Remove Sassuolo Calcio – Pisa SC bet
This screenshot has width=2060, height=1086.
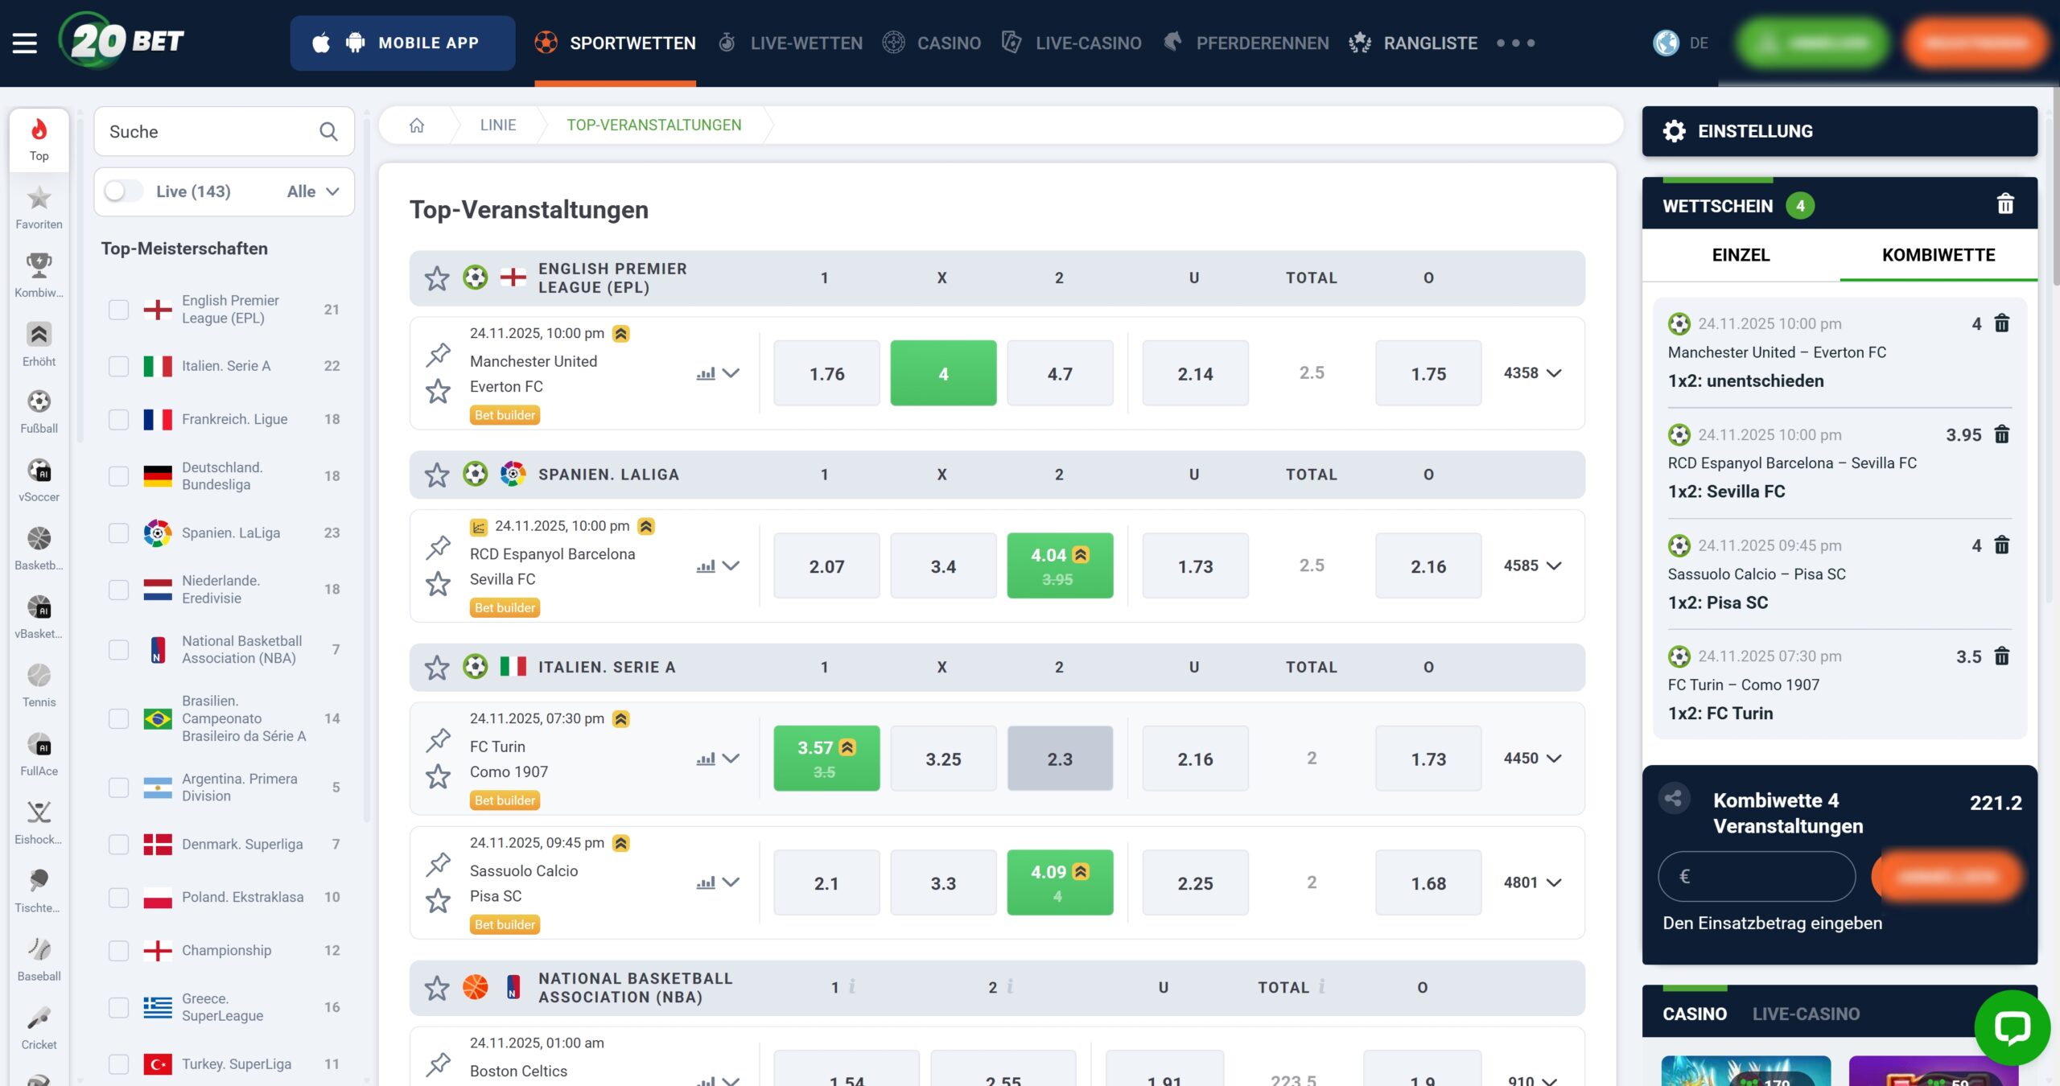(x=2002, y=545)
